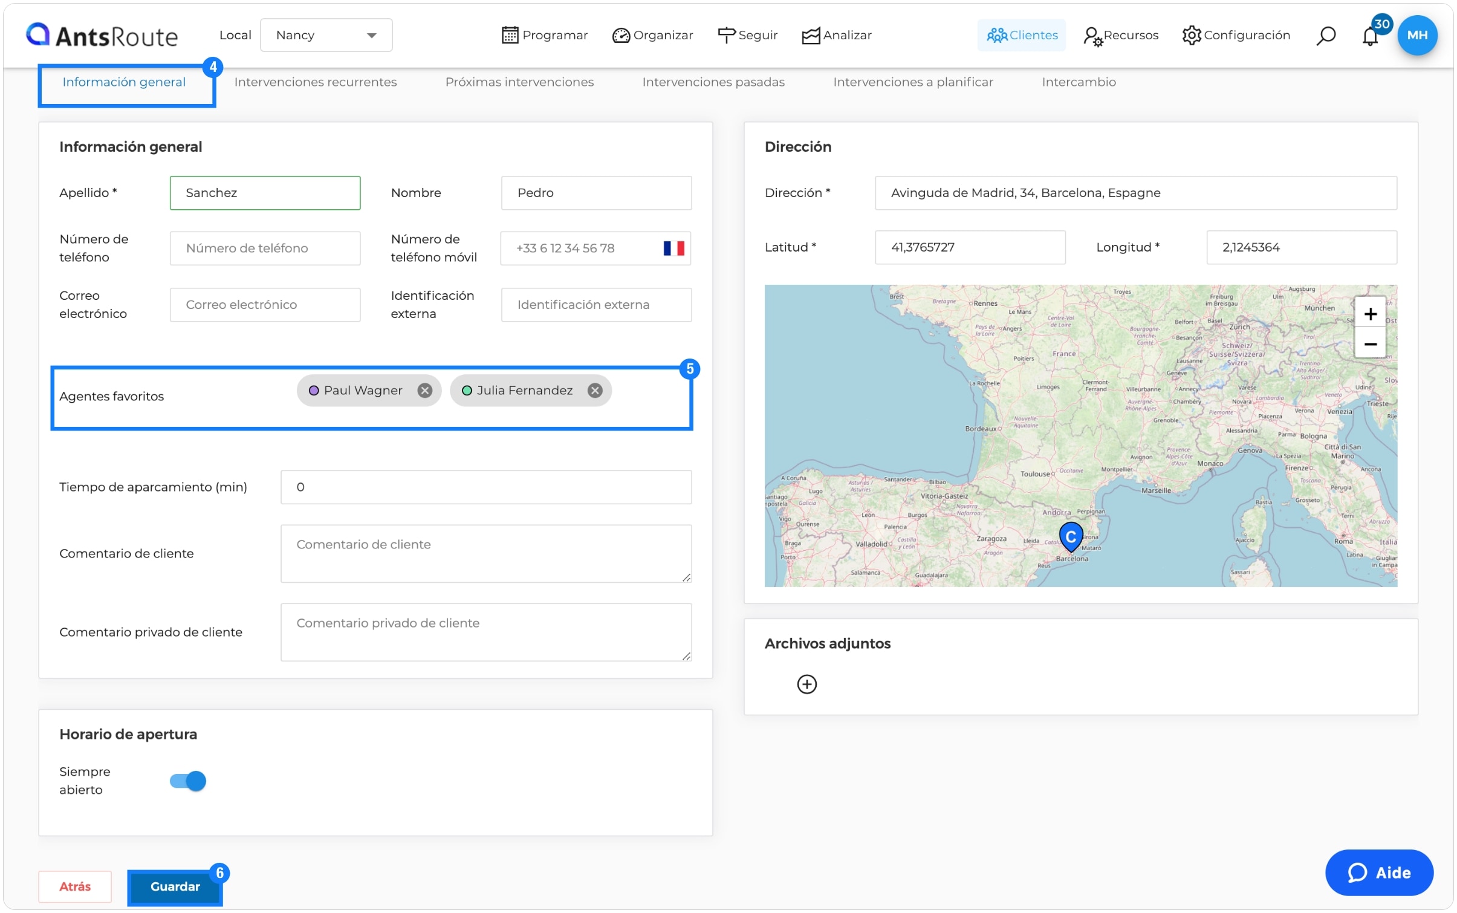Screen dimensions: 1457x913
Task: Open the Seguir menu
Action: coord(747,35)
